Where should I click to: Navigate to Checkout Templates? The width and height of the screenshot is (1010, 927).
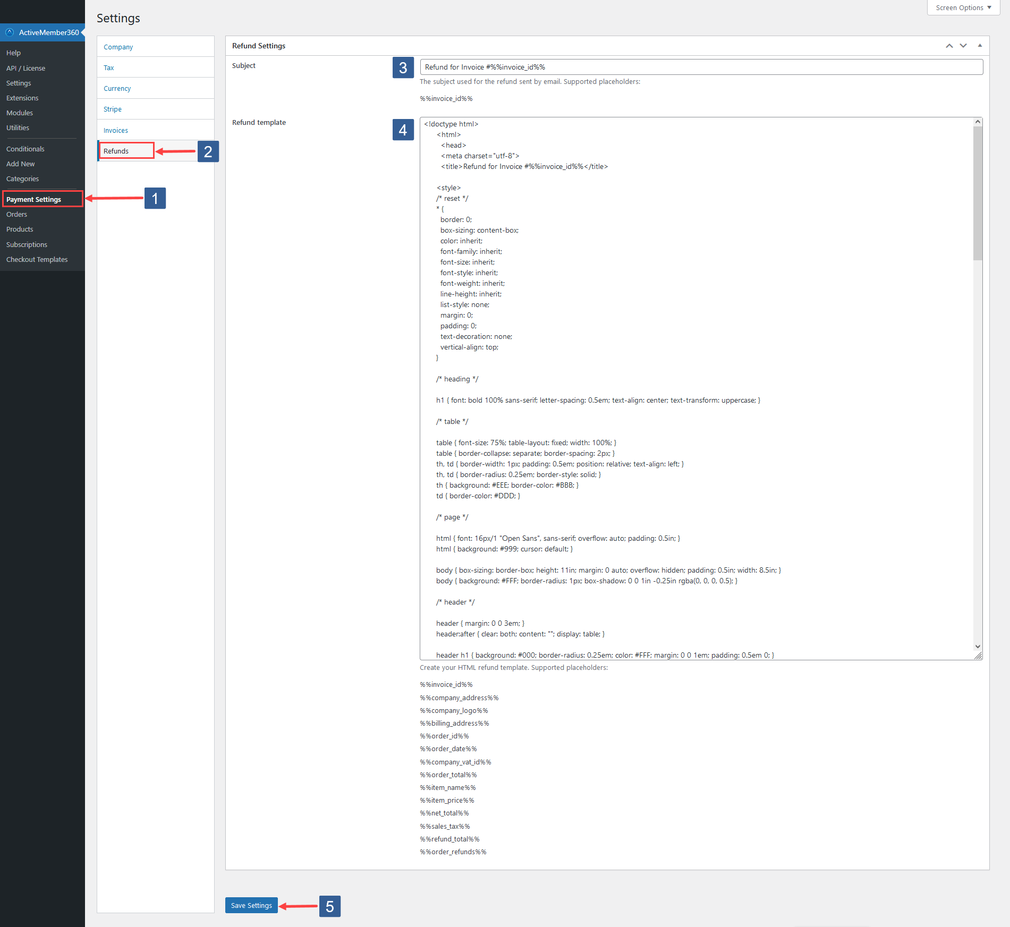(x=37, y=259)
